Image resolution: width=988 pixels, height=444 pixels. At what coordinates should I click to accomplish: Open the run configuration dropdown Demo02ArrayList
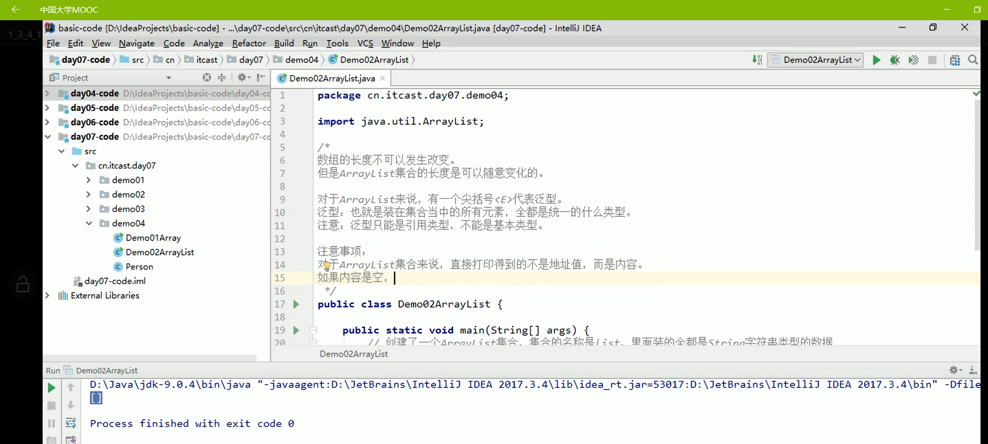click(x=815, y=60)
